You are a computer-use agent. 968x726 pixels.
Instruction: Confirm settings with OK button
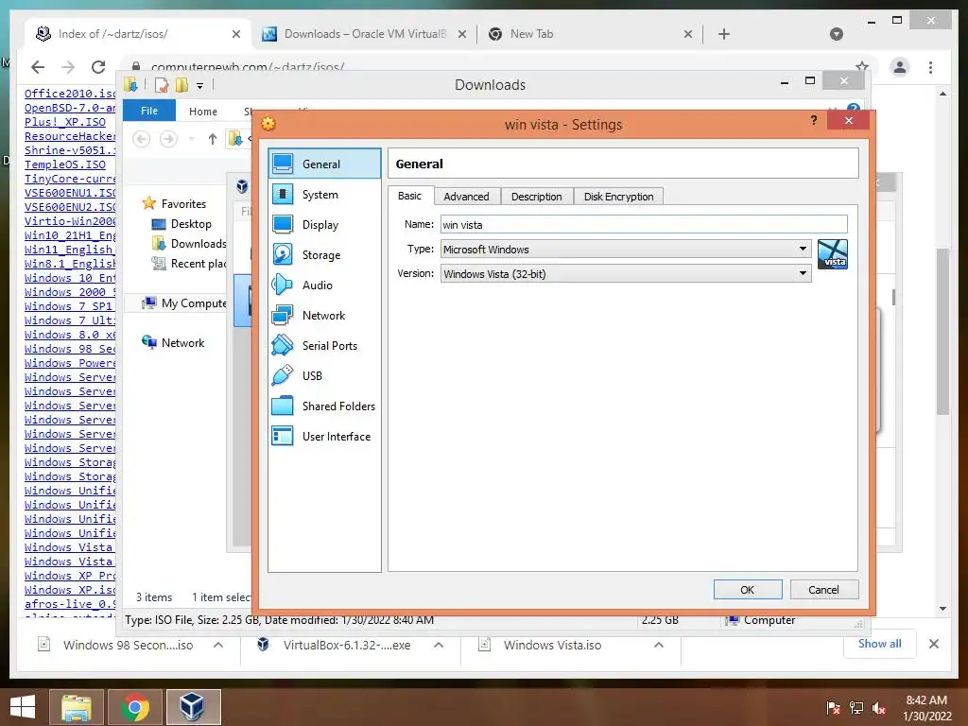[748, 590]
